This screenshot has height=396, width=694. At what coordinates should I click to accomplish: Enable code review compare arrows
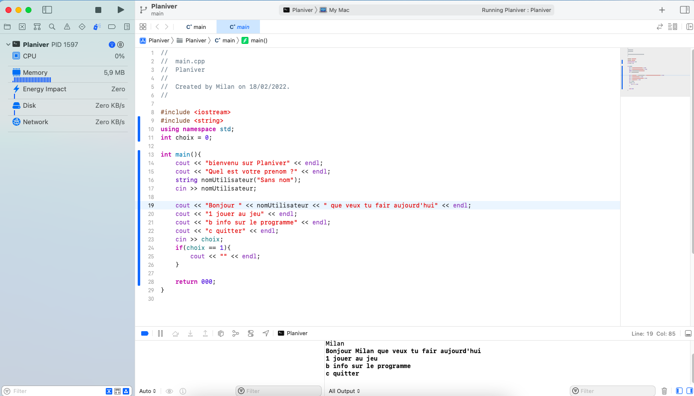click(660, 27)
